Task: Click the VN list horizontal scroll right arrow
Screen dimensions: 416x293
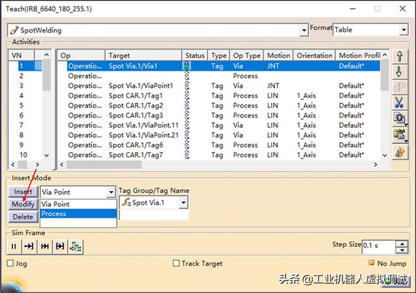Action: 38,164
